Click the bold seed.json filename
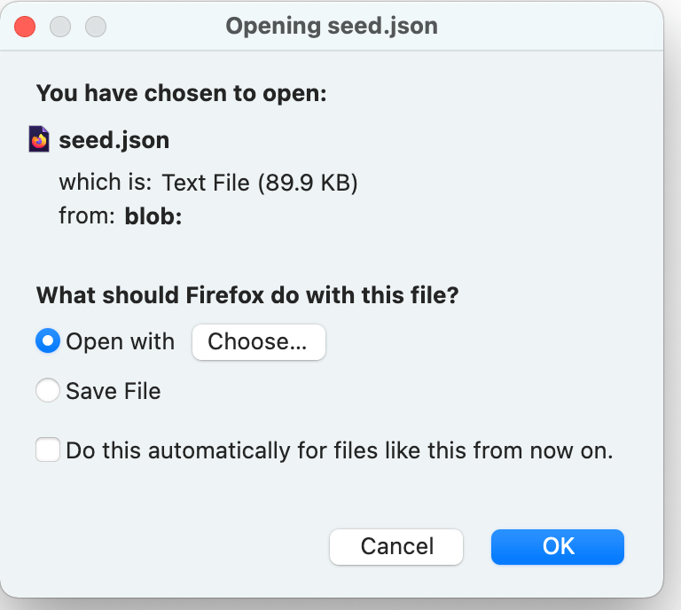This screenshot has height=610, width=681. pyautogui.click(x=113, y=140)
